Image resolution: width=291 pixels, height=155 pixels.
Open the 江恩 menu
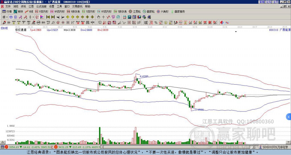pos(31,7)
